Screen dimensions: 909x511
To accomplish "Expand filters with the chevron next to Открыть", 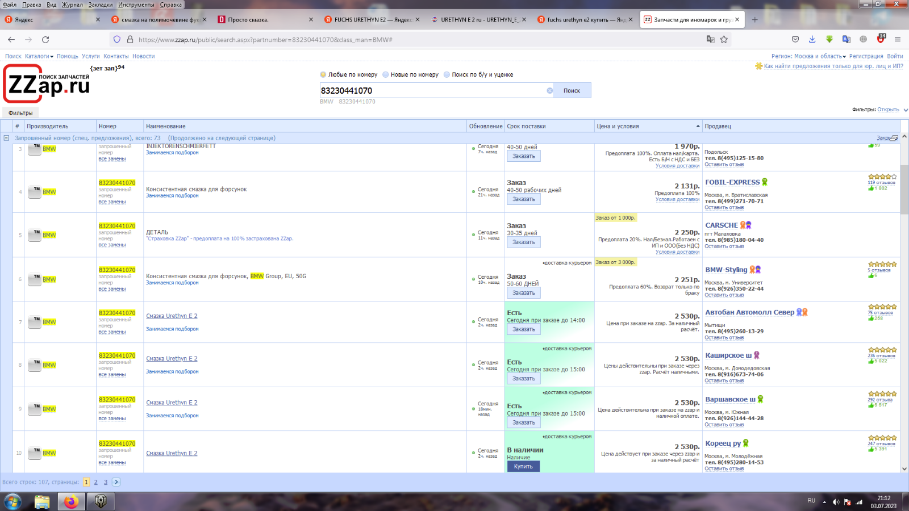I will (906, 110).
